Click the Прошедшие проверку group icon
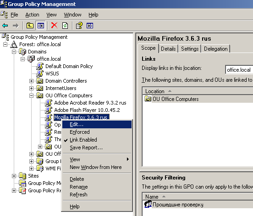The image size is (253, 216). [148, 204]
